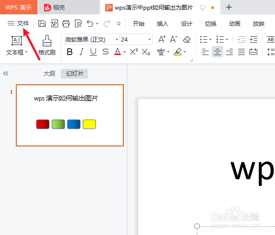Switch to the 插入 ribbon tab
The width and height of the screenshot is (275, 235).
pyautogui.click(x=163, y=23)
